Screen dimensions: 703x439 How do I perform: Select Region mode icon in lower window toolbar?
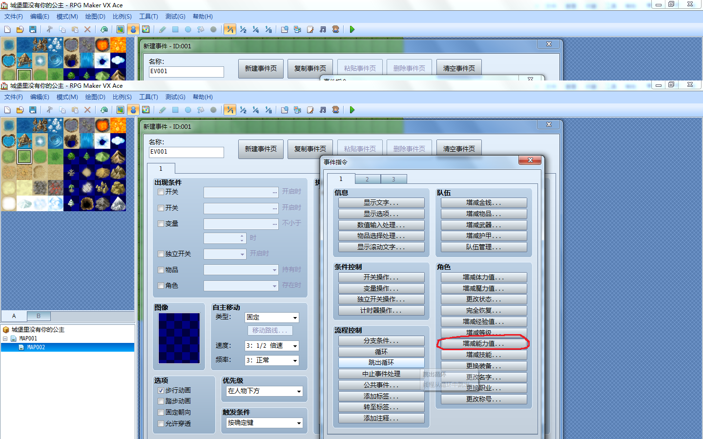tap(145, 110)
